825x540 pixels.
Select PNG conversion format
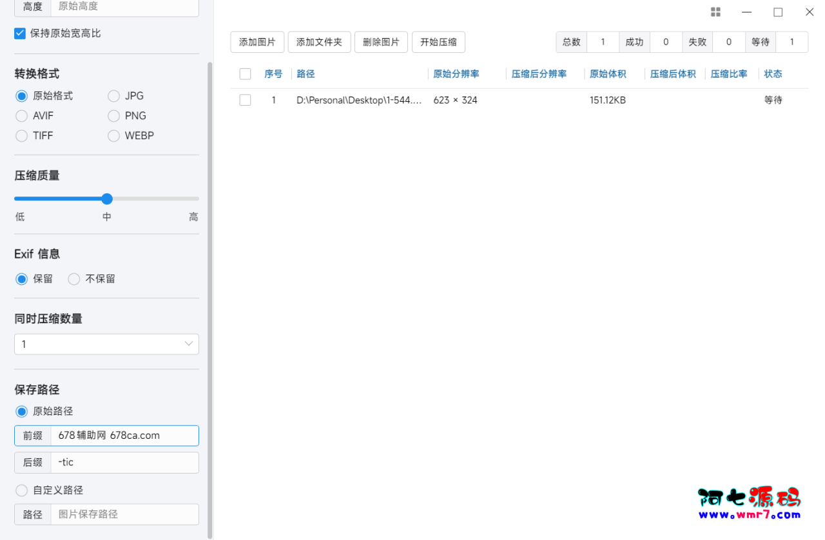pyautogui.click(x=114, y=116)
